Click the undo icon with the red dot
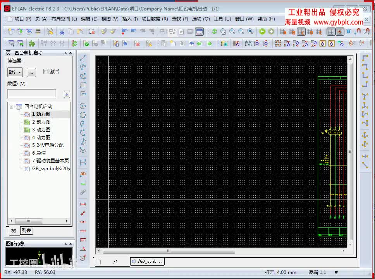This screenshot has width=375, height=279. (124, 31)
